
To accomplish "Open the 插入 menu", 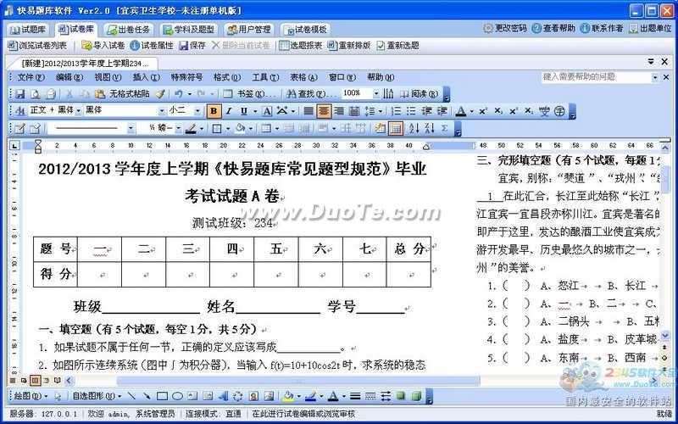I will tap(146, 77).
